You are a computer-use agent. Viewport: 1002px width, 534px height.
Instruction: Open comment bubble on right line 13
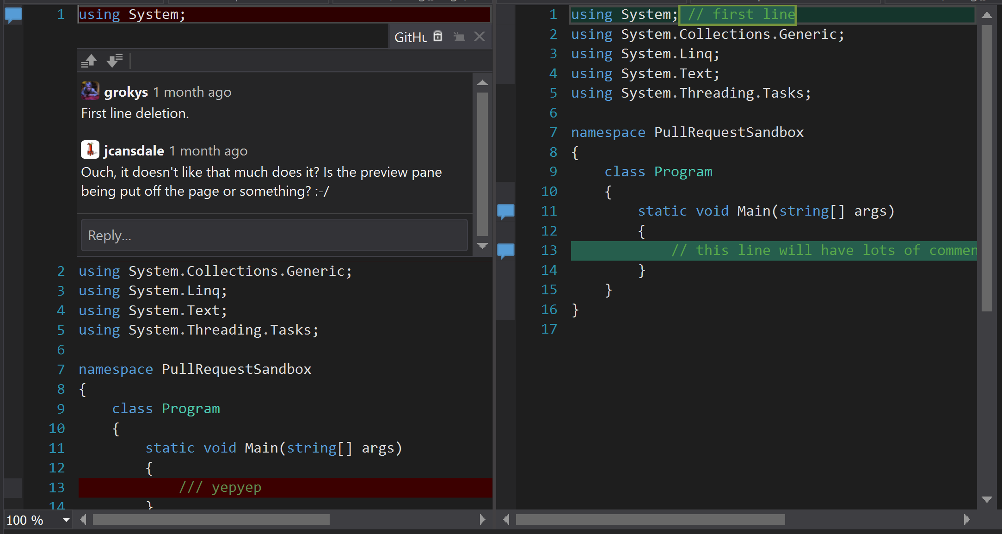point(506,251)
